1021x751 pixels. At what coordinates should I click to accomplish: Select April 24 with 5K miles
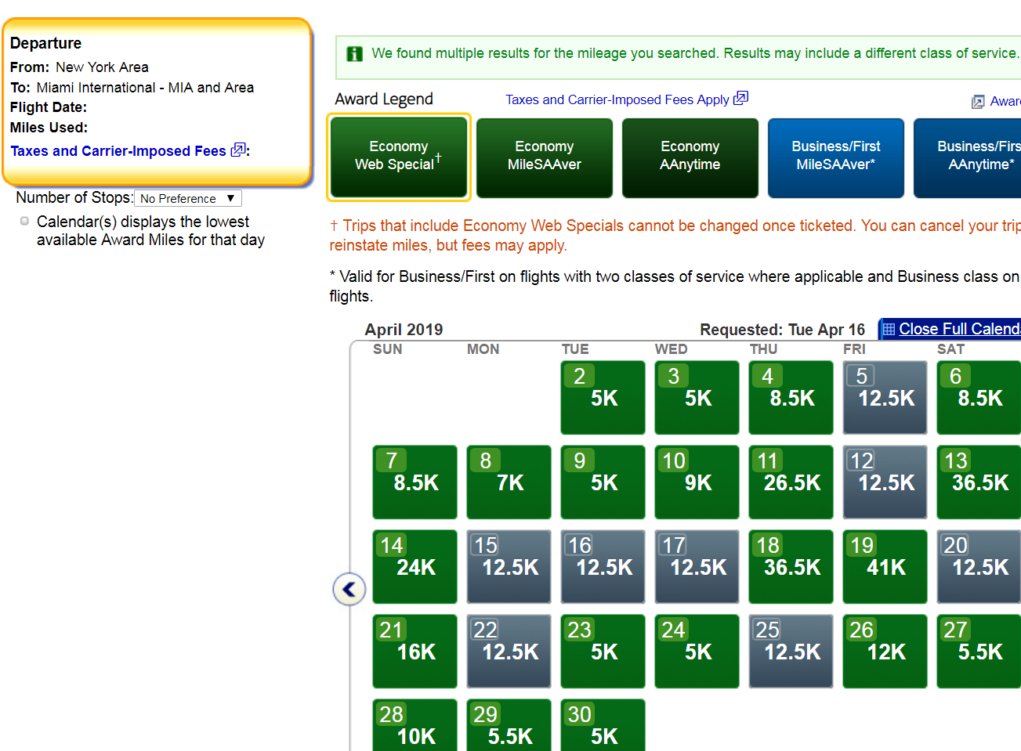point(697,652)
